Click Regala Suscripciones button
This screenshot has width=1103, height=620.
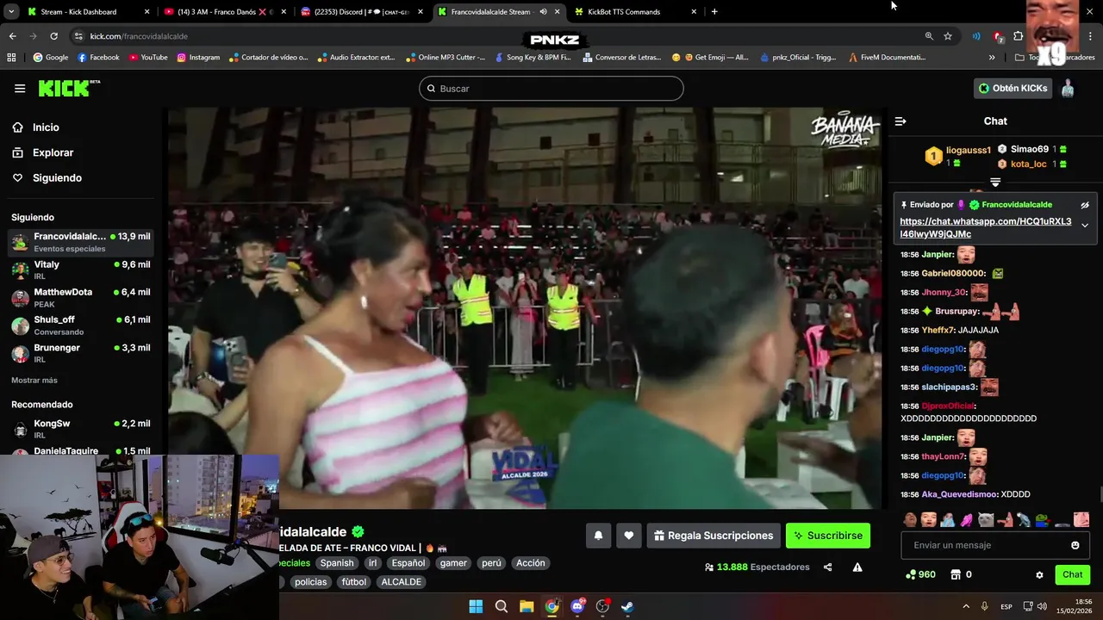point(714,536)
